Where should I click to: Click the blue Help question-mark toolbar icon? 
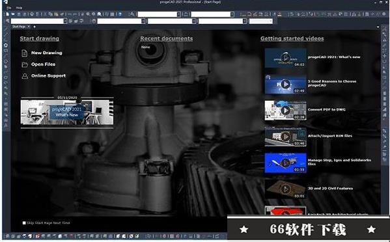[x=120, y=14]
